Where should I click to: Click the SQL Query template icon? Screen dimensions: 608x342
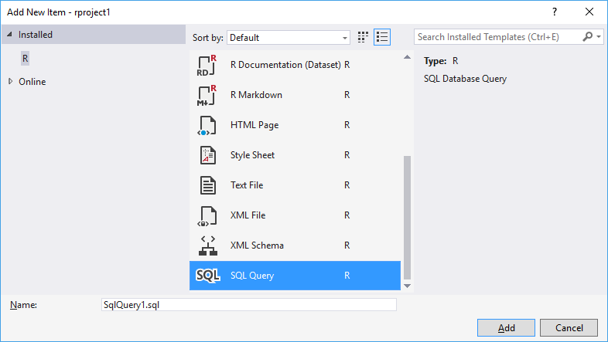tap(208, 276)
